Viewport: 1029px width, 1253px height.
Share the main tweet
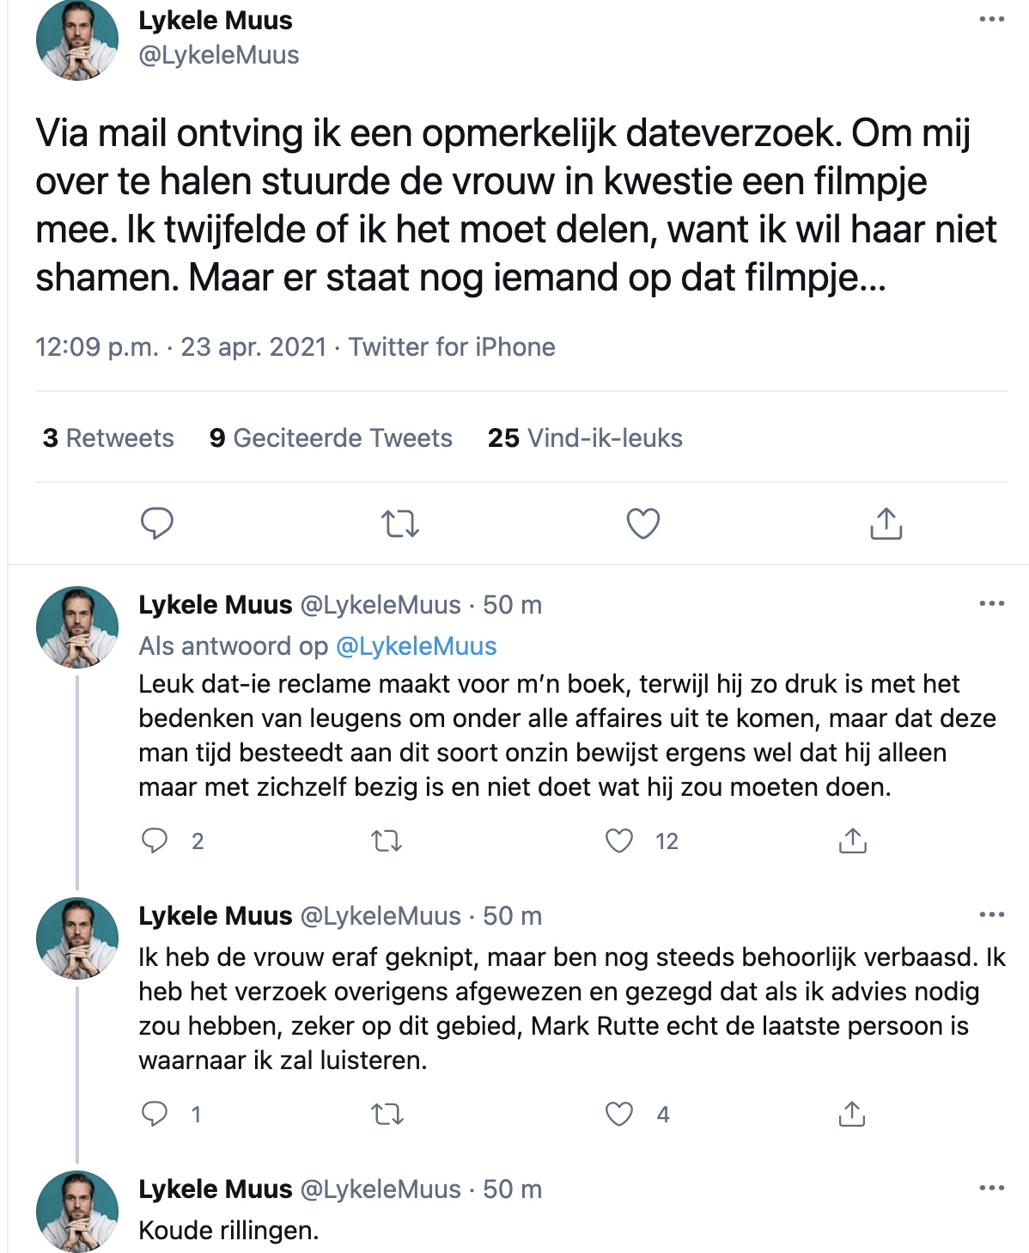pos(886,523)
